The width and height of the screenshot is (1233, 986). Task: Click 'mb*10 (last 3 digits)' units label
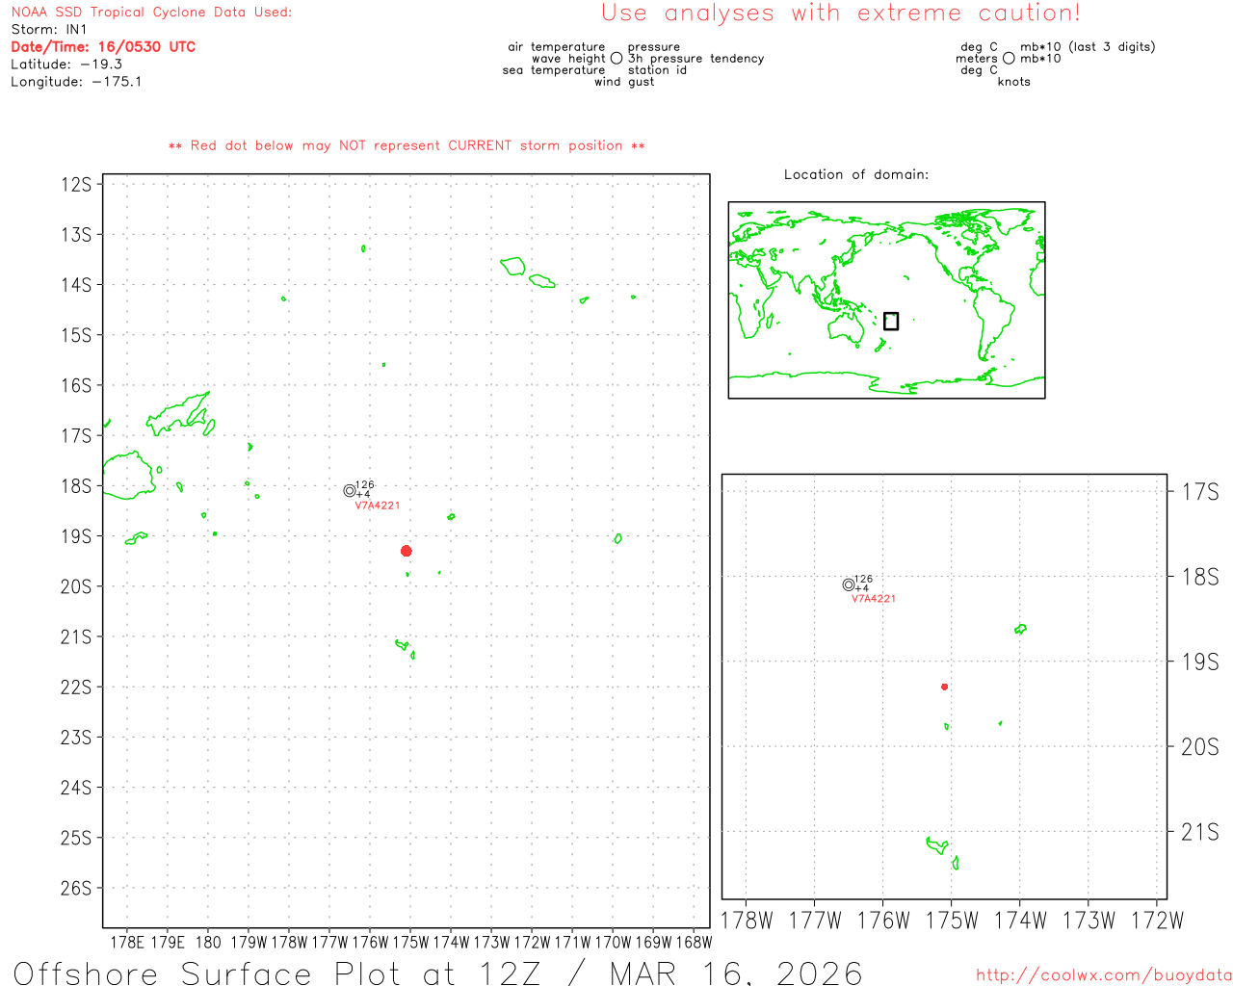(1088, 47)
